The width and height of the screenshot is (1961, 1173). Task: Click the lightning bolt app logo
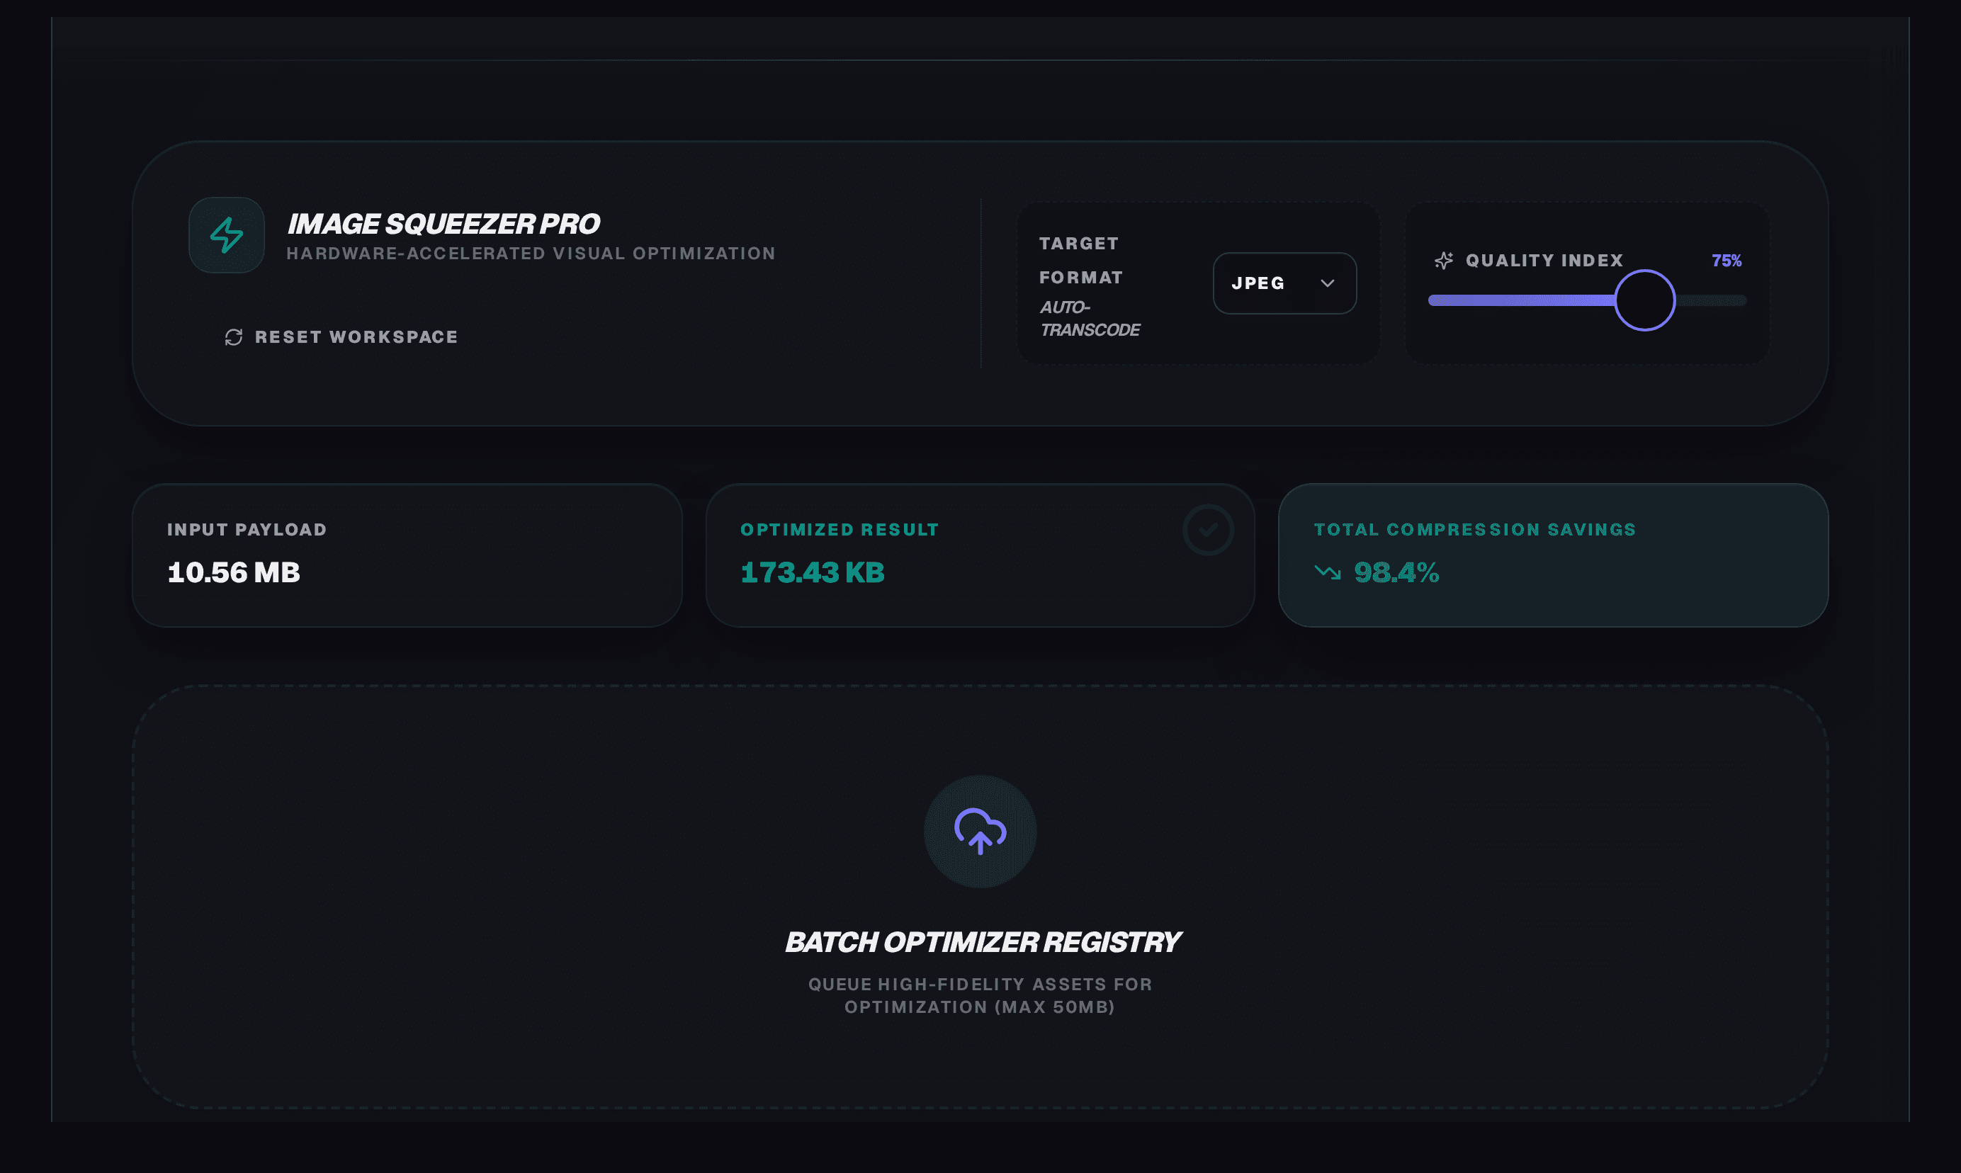226,234
